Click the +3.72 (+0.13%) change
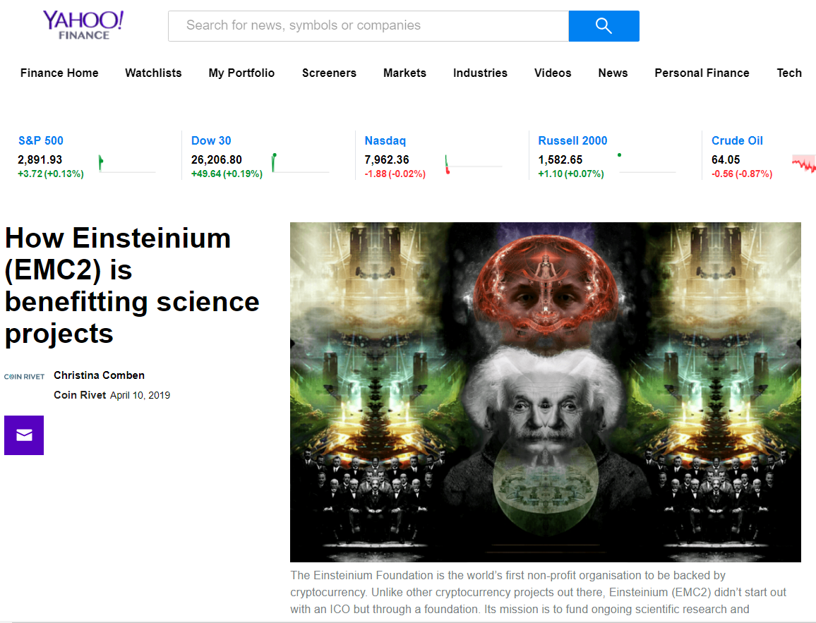816x623 pixels. tap(51, 174)
